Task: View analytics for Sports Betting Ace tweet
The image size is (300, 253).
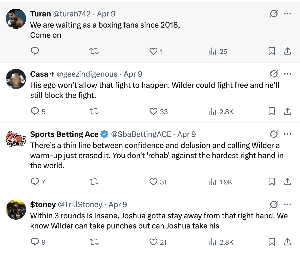Action: pos(221,182)
